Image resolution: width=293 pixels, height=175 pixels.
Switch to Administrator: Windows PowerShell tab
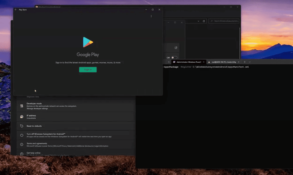click(189, 62)
